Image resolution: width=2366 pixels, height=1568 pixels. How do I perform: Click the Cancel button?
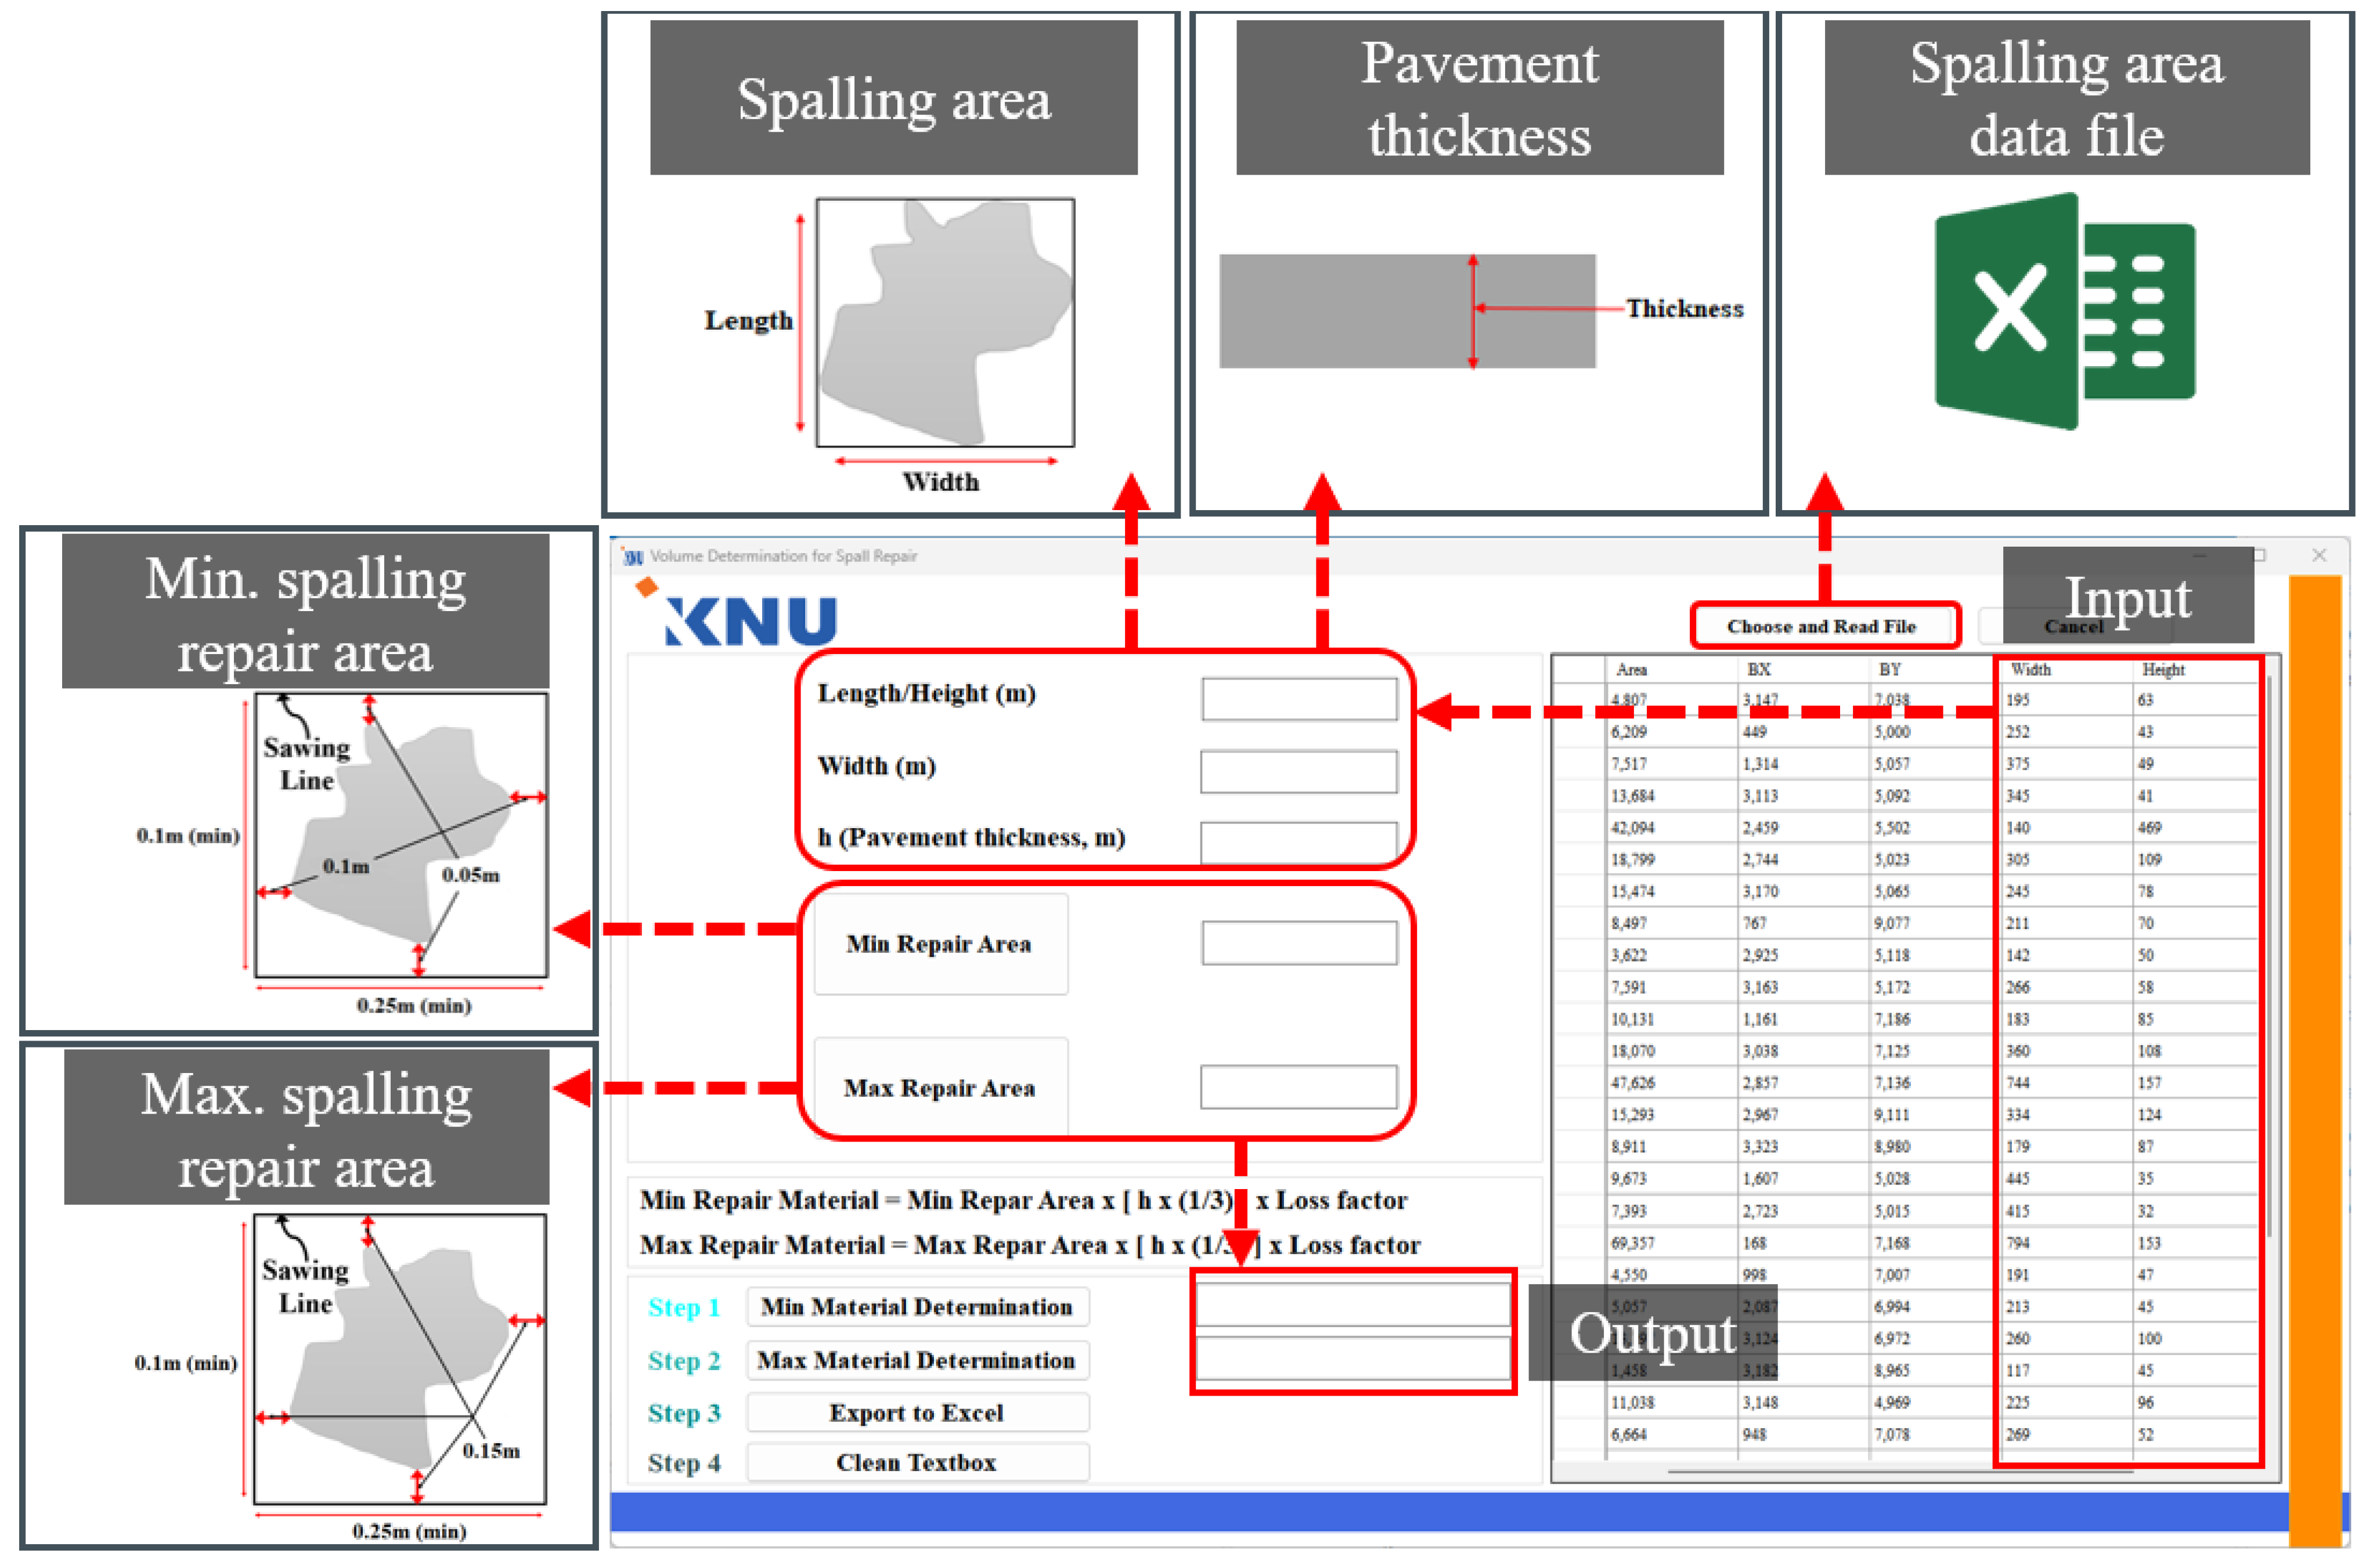point(2074,627)
